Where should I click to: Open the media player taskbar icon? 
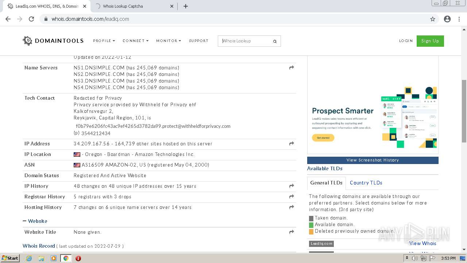(x=54, y=258)
